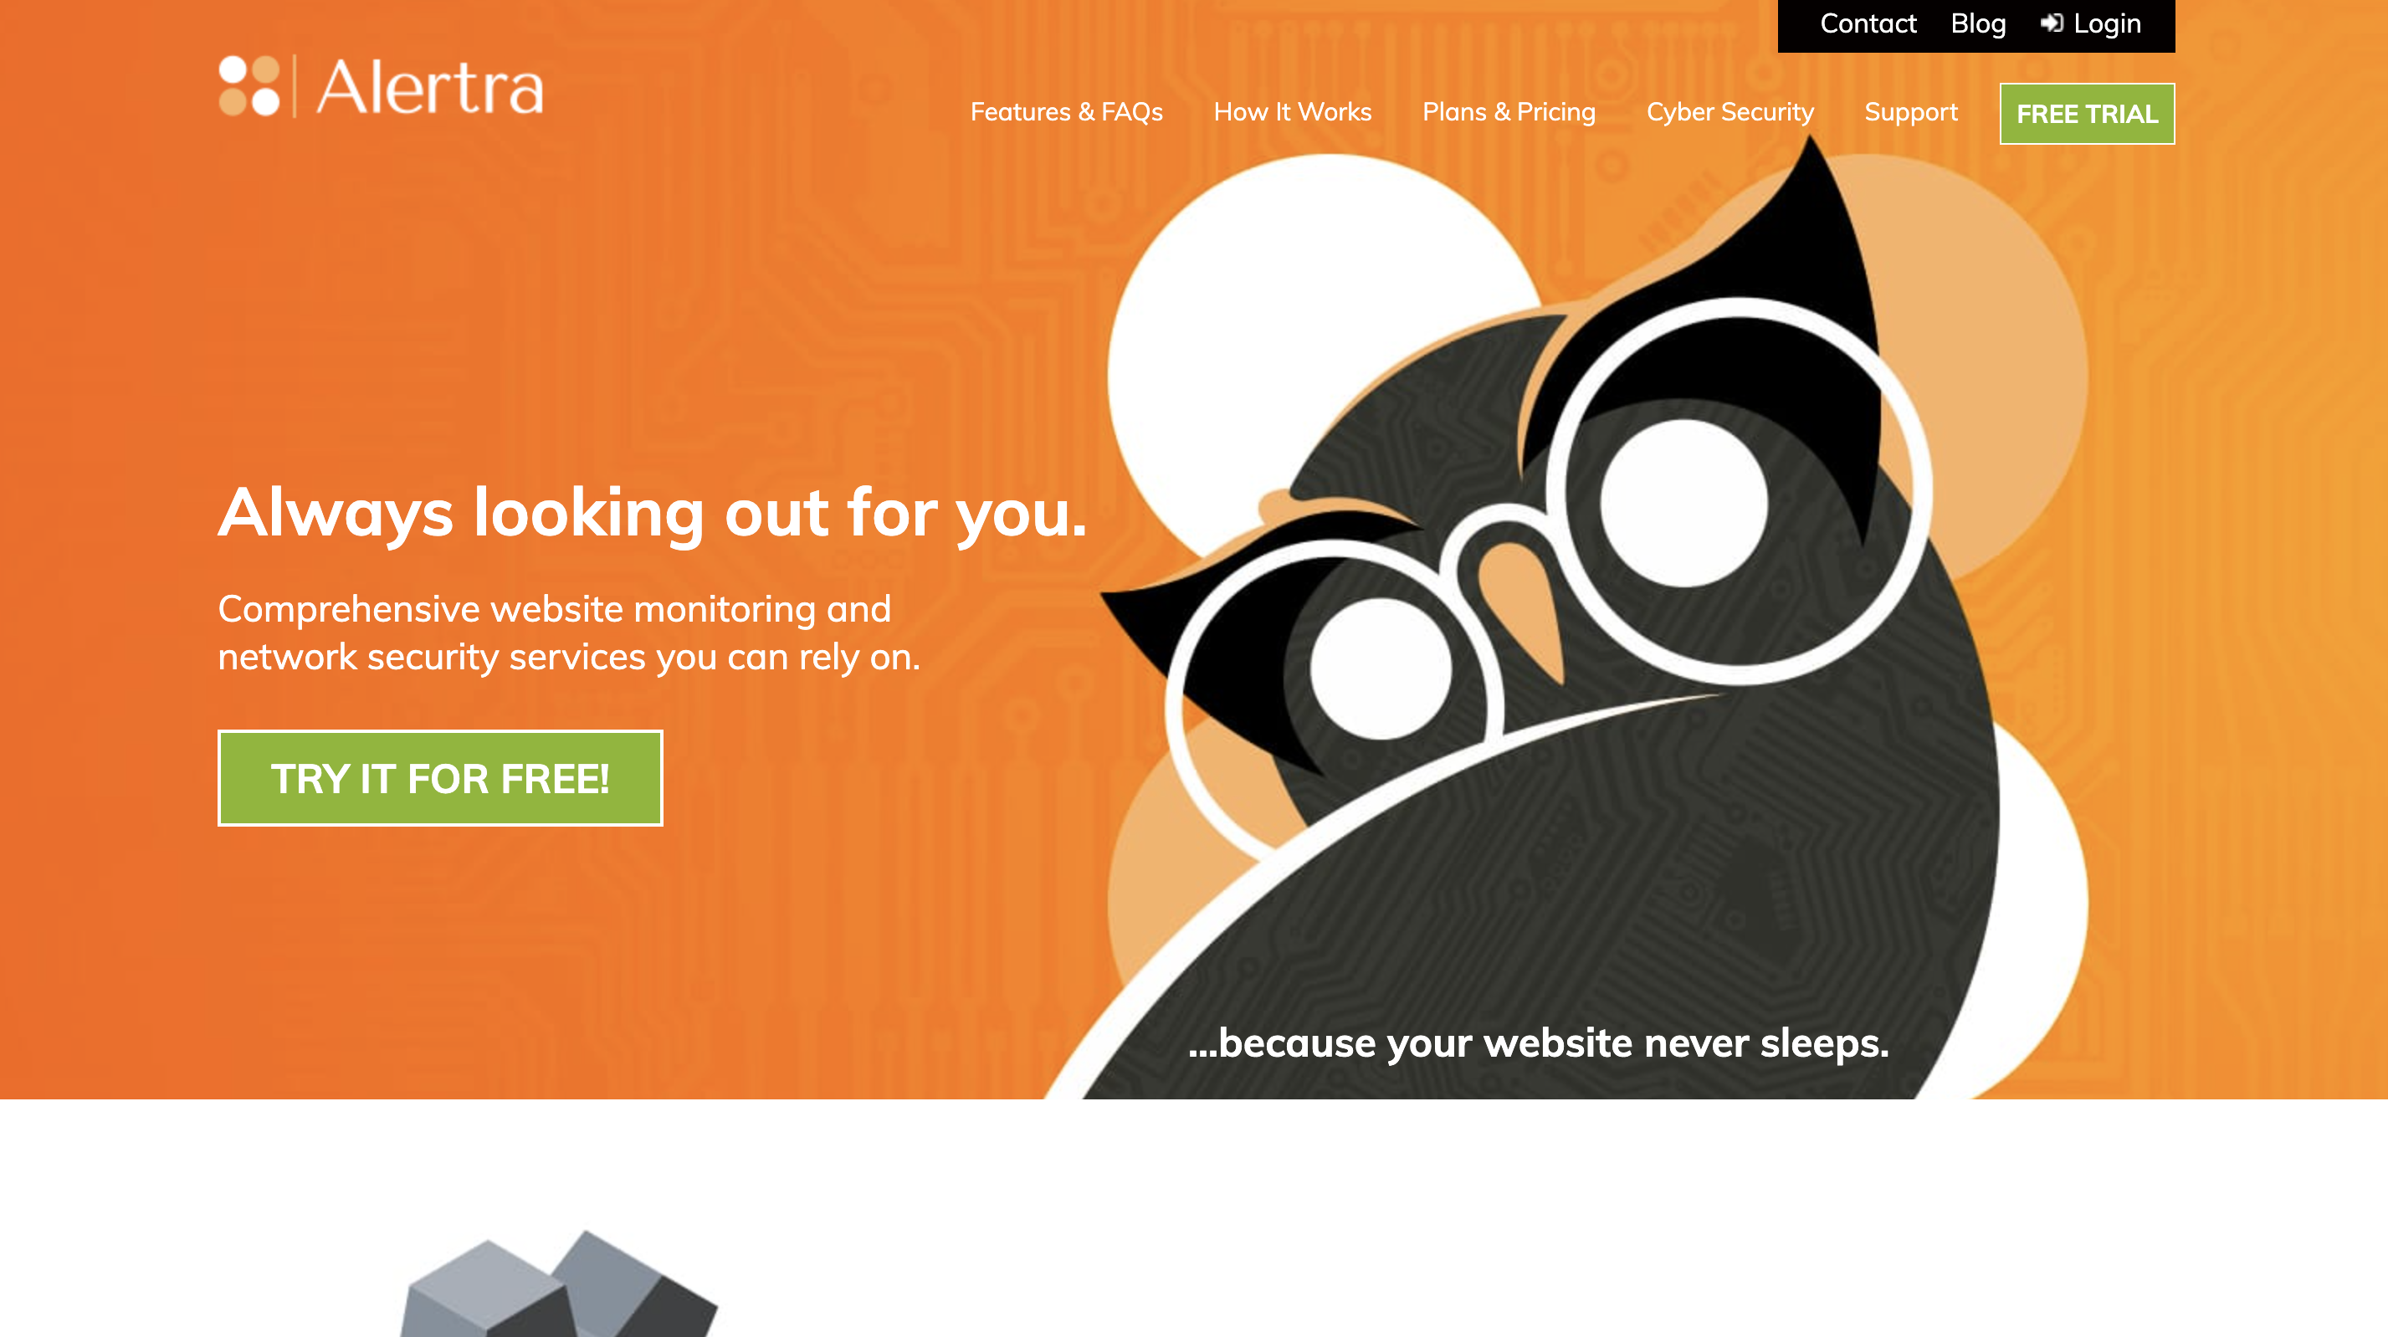The width and height of the screenshot is (2388, 1337).
Task: Click the TRY IT FOR FREE button
Action: pos(439,777)
